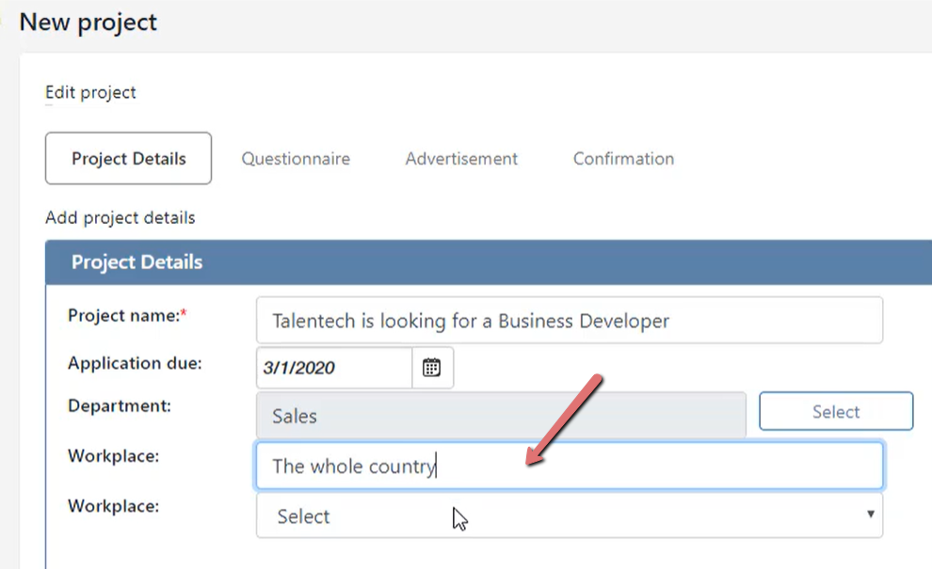Focus the Application due date field
Screen dimensions: 932x569
(334, 368)
